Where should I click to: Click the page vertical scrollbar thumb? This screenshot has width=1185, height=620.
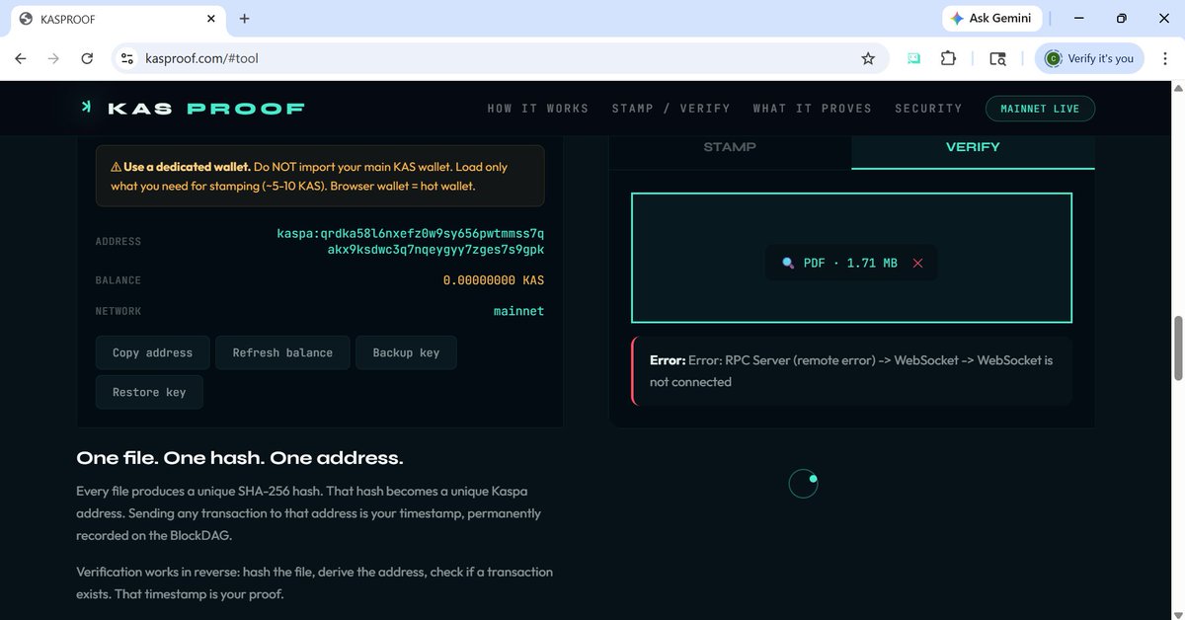[1177, 348]
